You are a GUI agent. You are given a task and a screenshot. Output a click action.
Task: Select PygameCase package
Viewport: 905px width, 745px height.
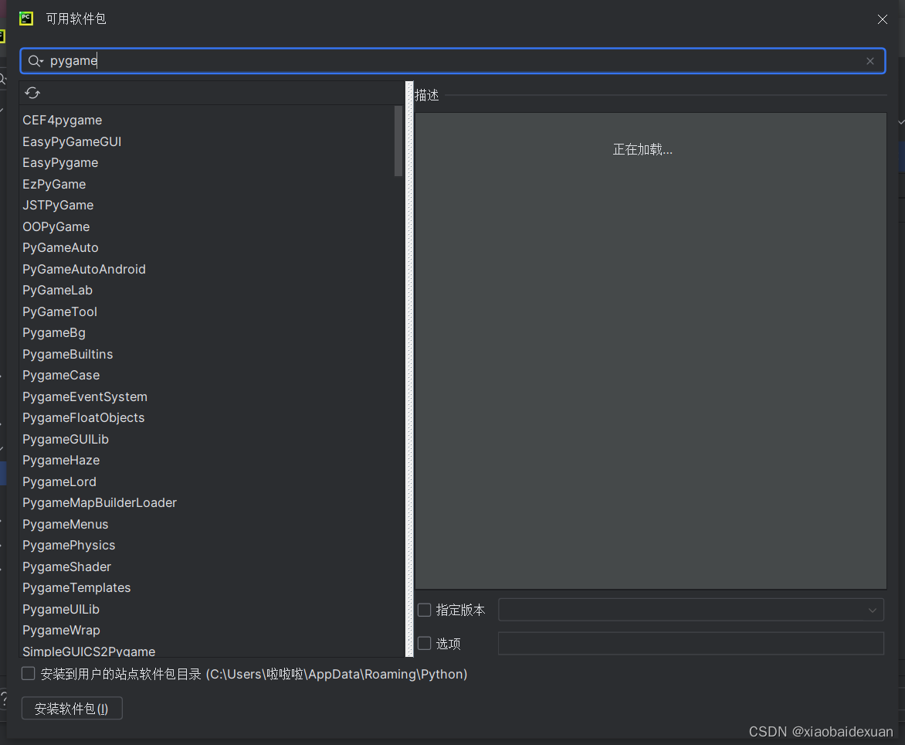coord(61,376)
